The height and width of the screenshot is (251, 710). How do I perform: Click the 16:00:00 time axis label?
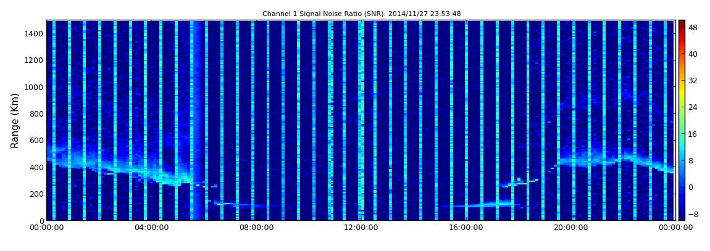466,228
